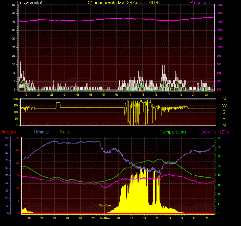Click hour "03" below the bottom temperature graph
This screenshot has height=226, width=241.
click(x=80, y=218)
